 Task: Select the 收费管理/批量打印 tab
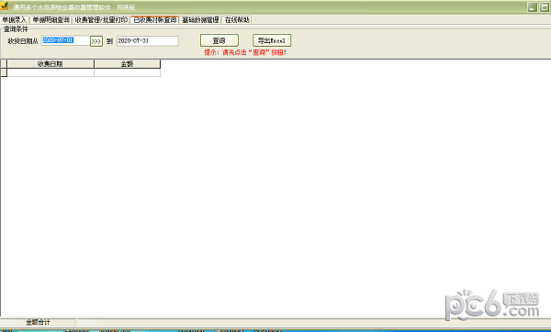coord(101,20)
